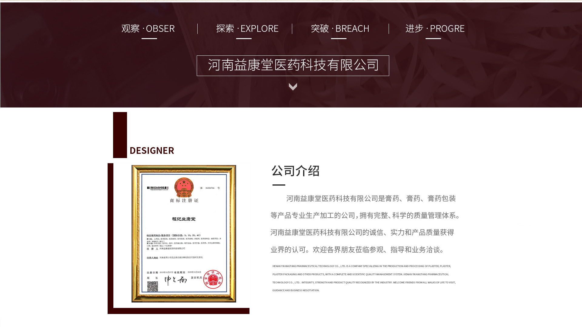The width and height of the screenshot is (582, 327).
Task: Click the national emblem on the certificate
Action: pyautogui.click(x=184, y=187)
